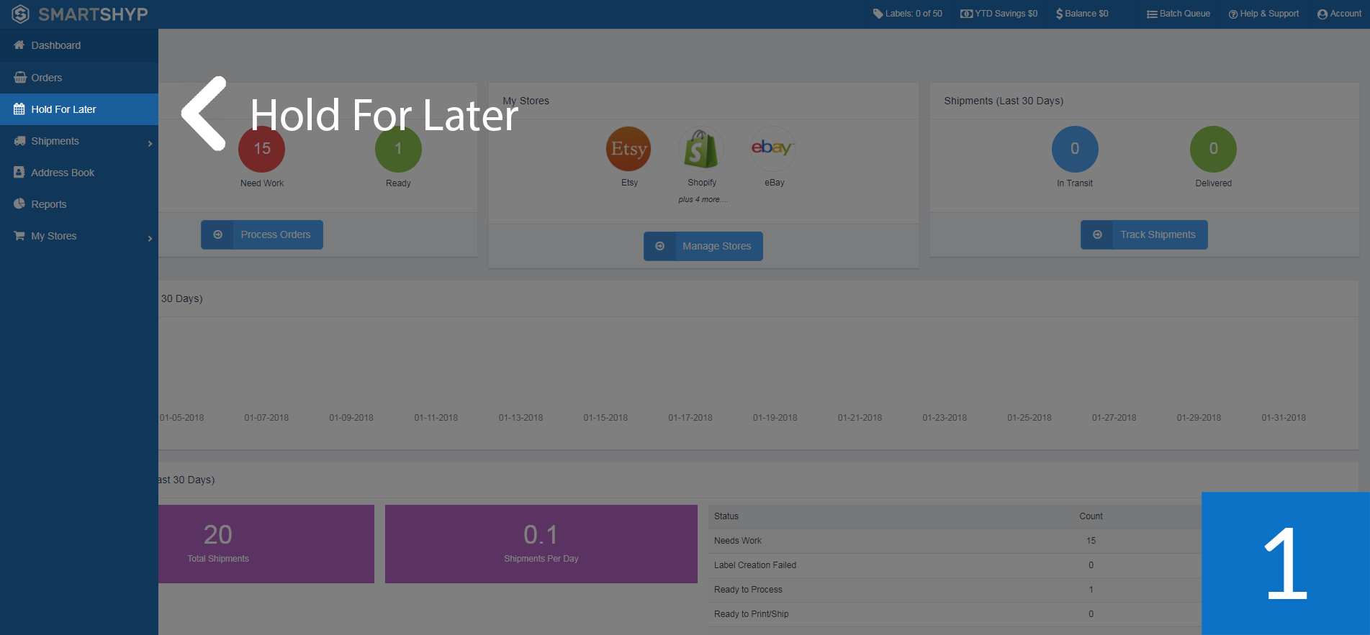Open Dashboard in the sidebar
Viewport: 1370px width, 635px height.
pyautogui.click(x=79, y=45)
